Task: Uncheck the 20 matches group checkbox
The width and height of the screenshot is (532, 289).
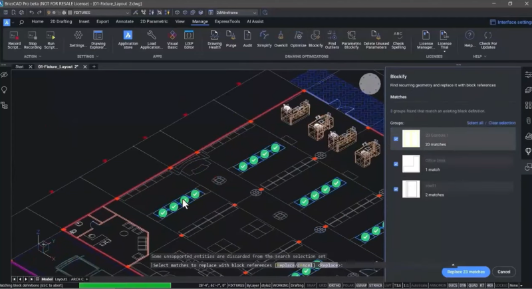Action: 396,139
